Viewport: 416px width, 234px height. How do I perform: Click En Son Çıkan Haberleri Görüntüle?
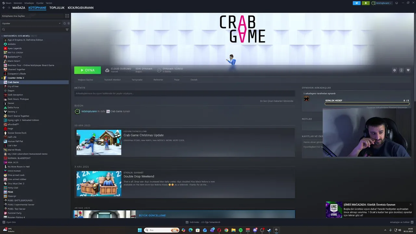(277, 101)
